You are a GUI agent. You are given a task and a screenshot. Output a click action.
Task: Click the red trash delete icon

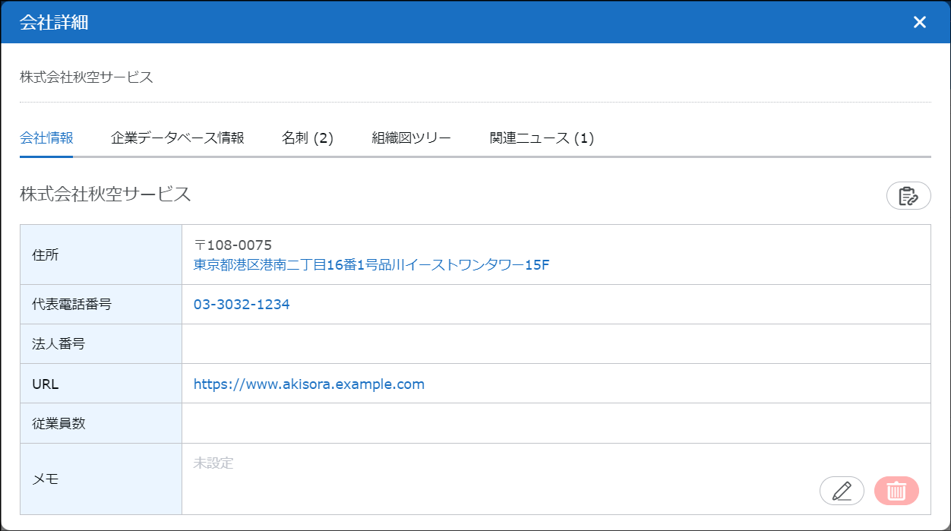[896, 491]
